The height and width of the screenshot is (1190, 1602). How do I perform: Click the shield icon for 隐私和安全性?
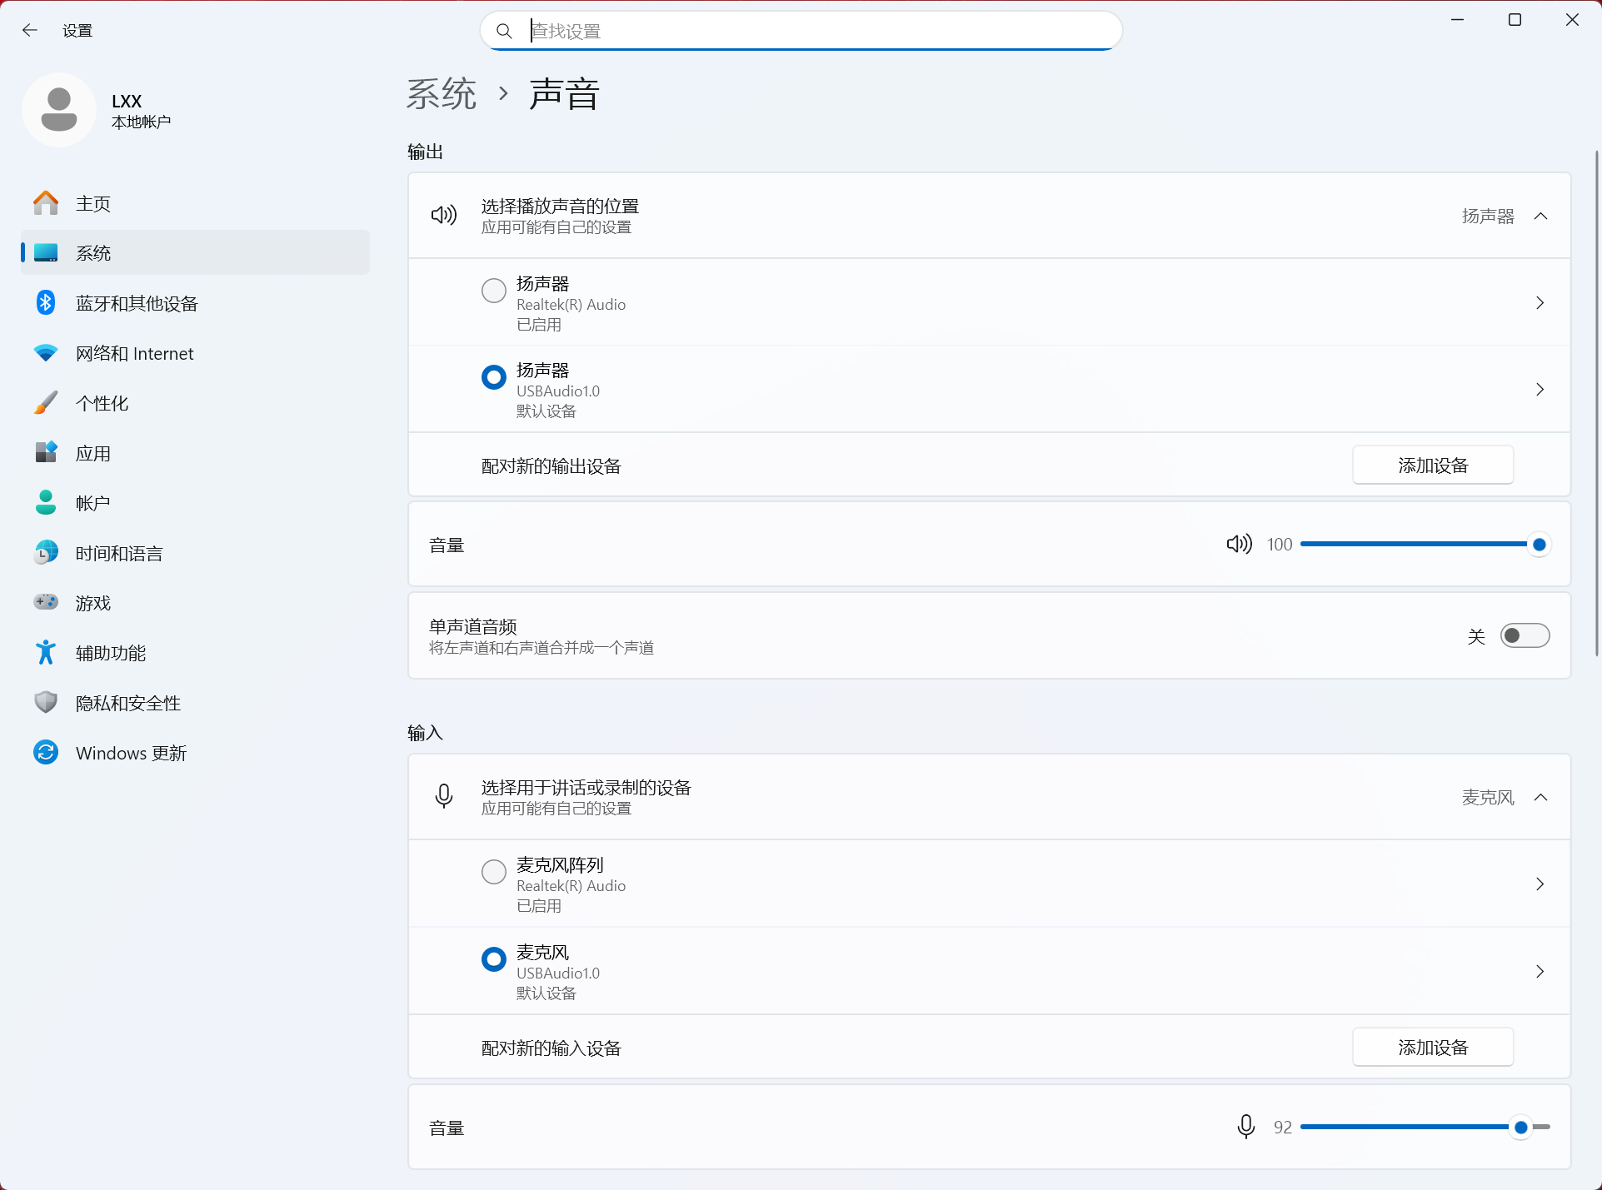click(x=46, y=703)
